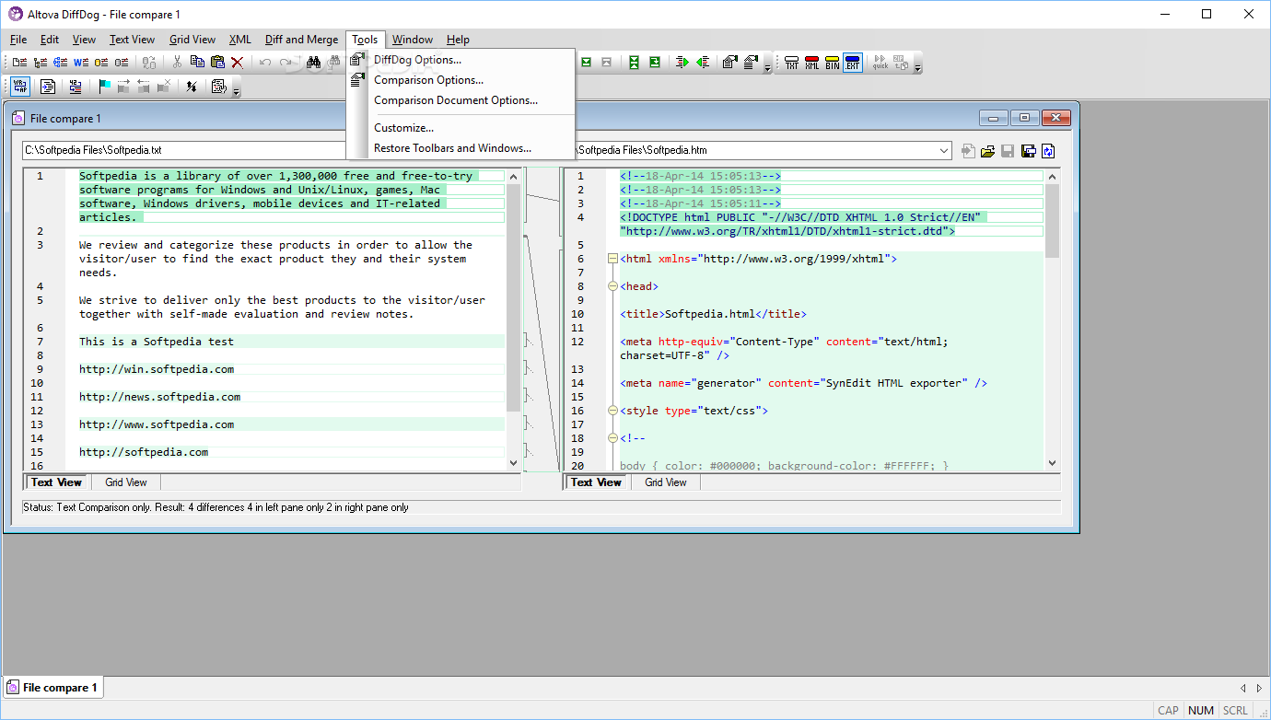Click the Copy from Left to Right icon
Image resolution: width=1271 pixels, height=720 pixels.
point(682,63)
